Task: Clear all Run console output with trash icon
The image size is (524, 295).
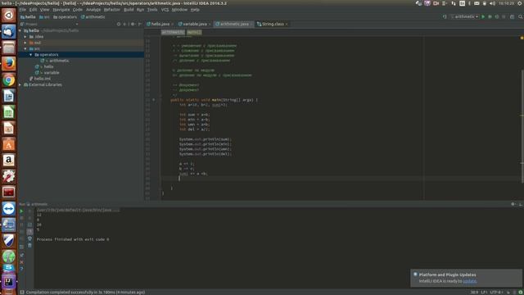Action: tap(29, 246)
